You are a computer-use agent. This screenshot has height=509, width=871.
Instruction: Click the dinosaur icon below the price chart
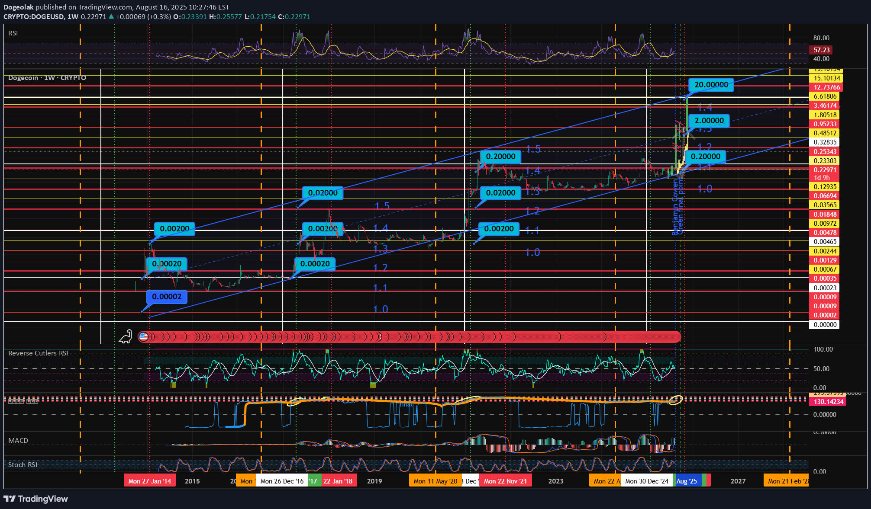[x=126, y=336]
